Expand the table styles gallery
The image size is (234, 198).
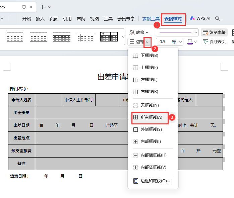[123, 36]
